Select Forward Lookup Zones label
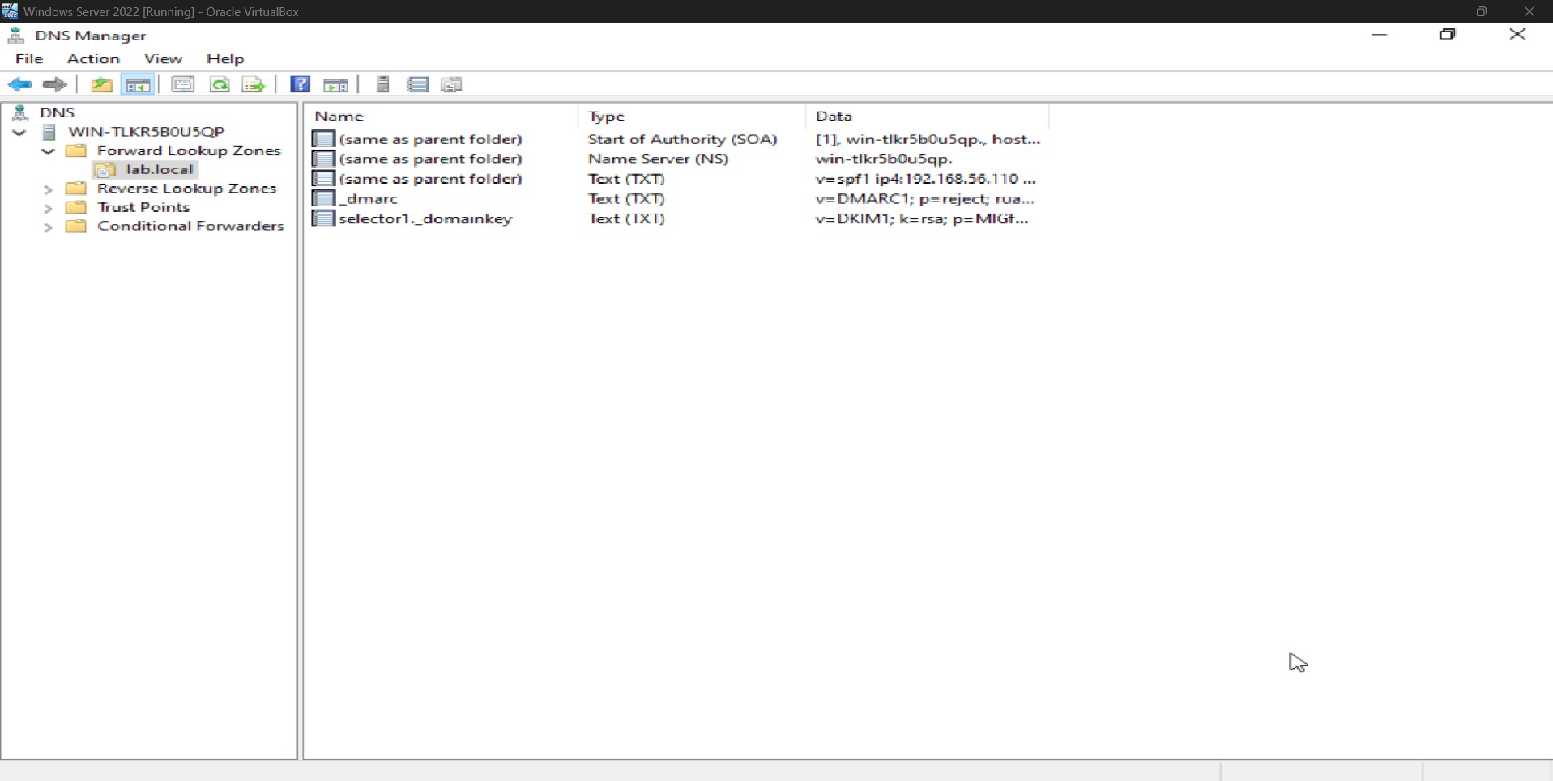 (189, 151)
